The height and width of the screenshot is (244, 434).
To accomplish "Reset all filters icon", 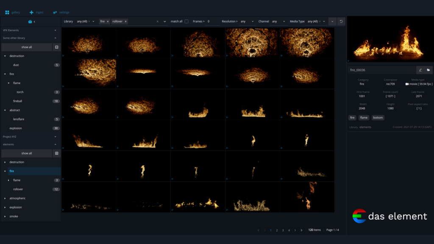I will pos(341,22).
